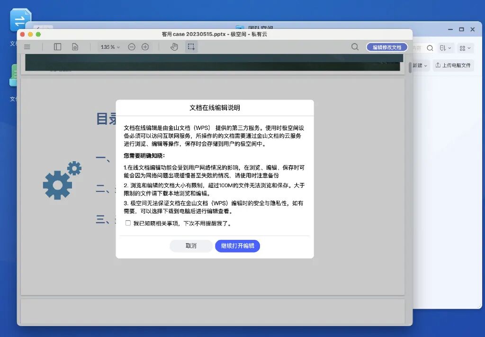The height and width of the screenshot is (337, 485).
Task: Toggle the sidebar panel icon in the viewer
Action: click(57, 47)
